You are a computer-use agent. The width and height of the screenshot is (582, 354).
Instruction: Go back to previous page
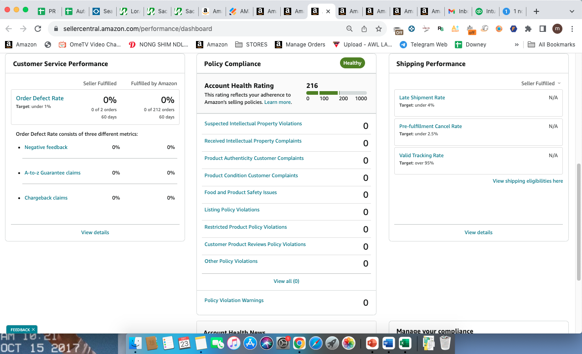(x=8, y=29)
